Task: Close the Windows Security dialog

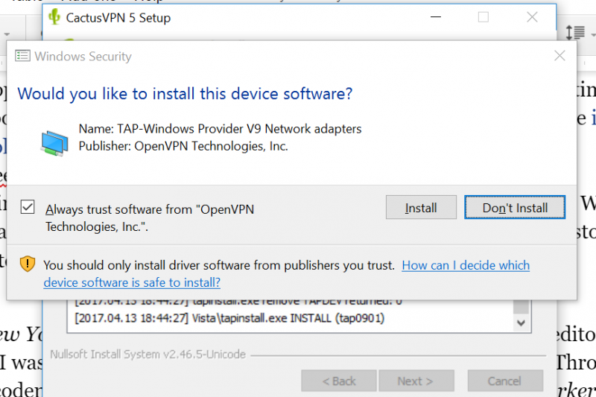Action: [x=559, y=56]
